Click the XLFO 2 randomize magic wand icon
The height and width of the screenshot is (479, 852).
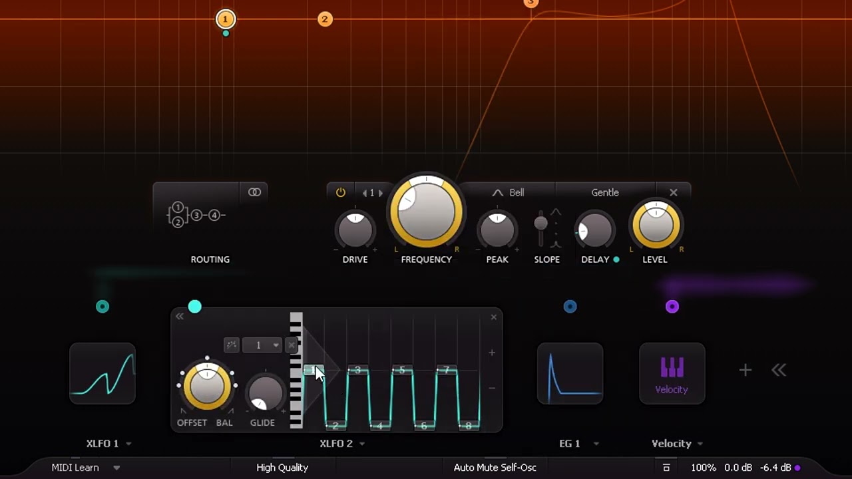coord(231,345)
